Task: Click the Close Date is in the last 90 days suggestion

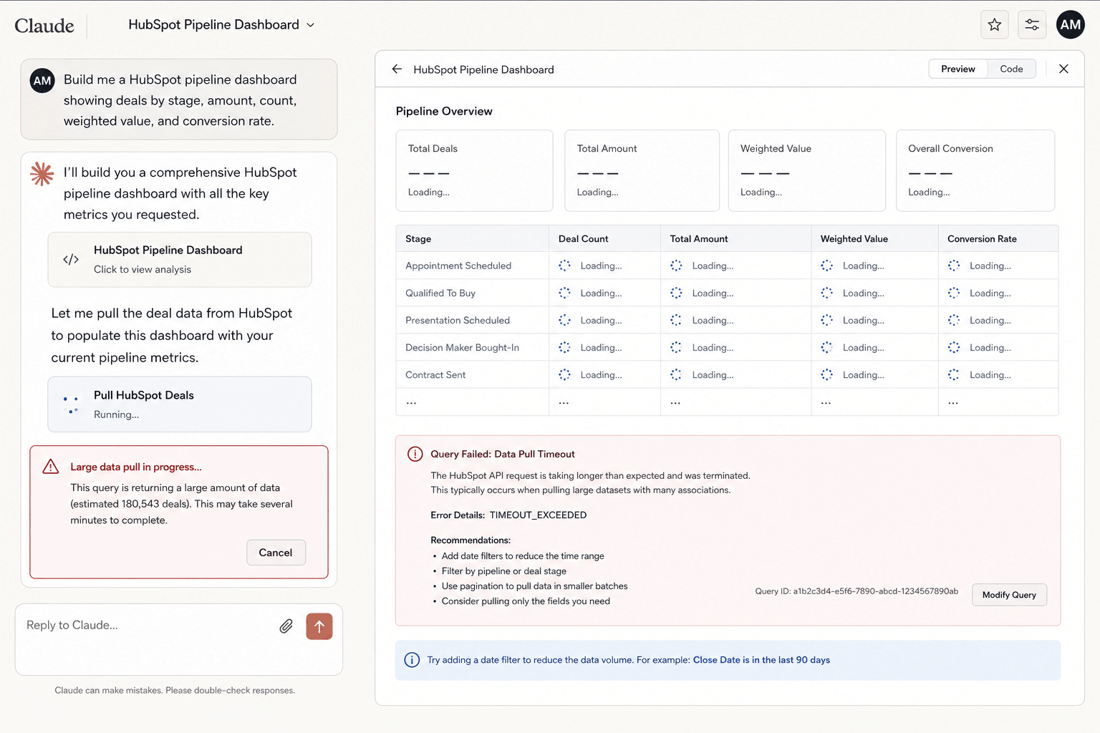Action: 761,660
